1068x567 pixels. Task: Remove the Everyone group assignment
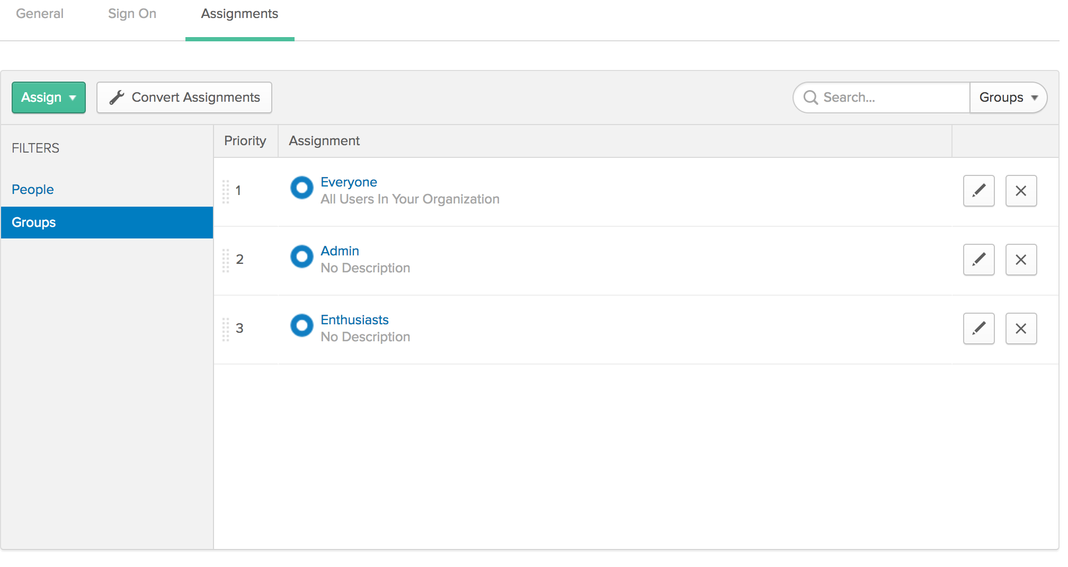tap(1020, 191)
